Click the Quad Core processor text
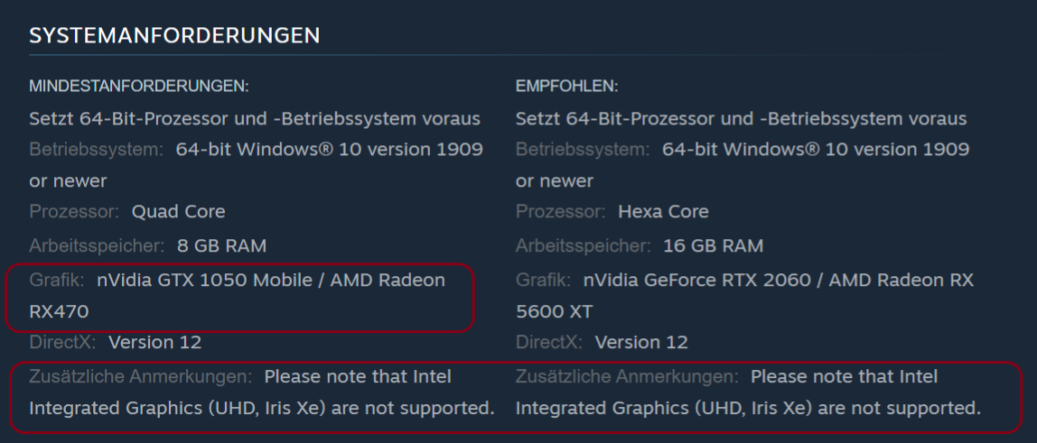1037x443 pixels. (x=179, y=212)
